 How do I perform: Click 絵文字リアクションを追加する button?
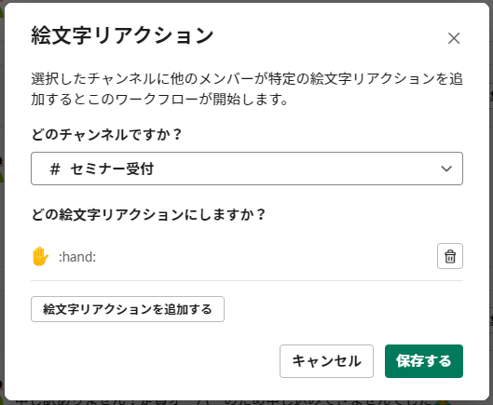click(128, 309)
